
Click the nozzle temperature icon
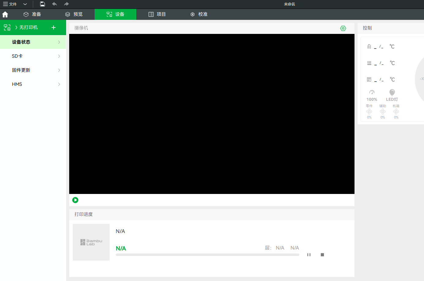[369, 46]
